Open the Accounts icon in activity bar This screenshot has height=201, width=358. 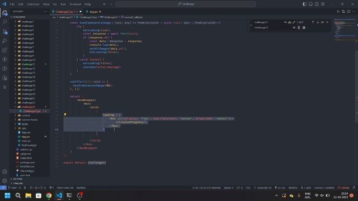(4, 171)
